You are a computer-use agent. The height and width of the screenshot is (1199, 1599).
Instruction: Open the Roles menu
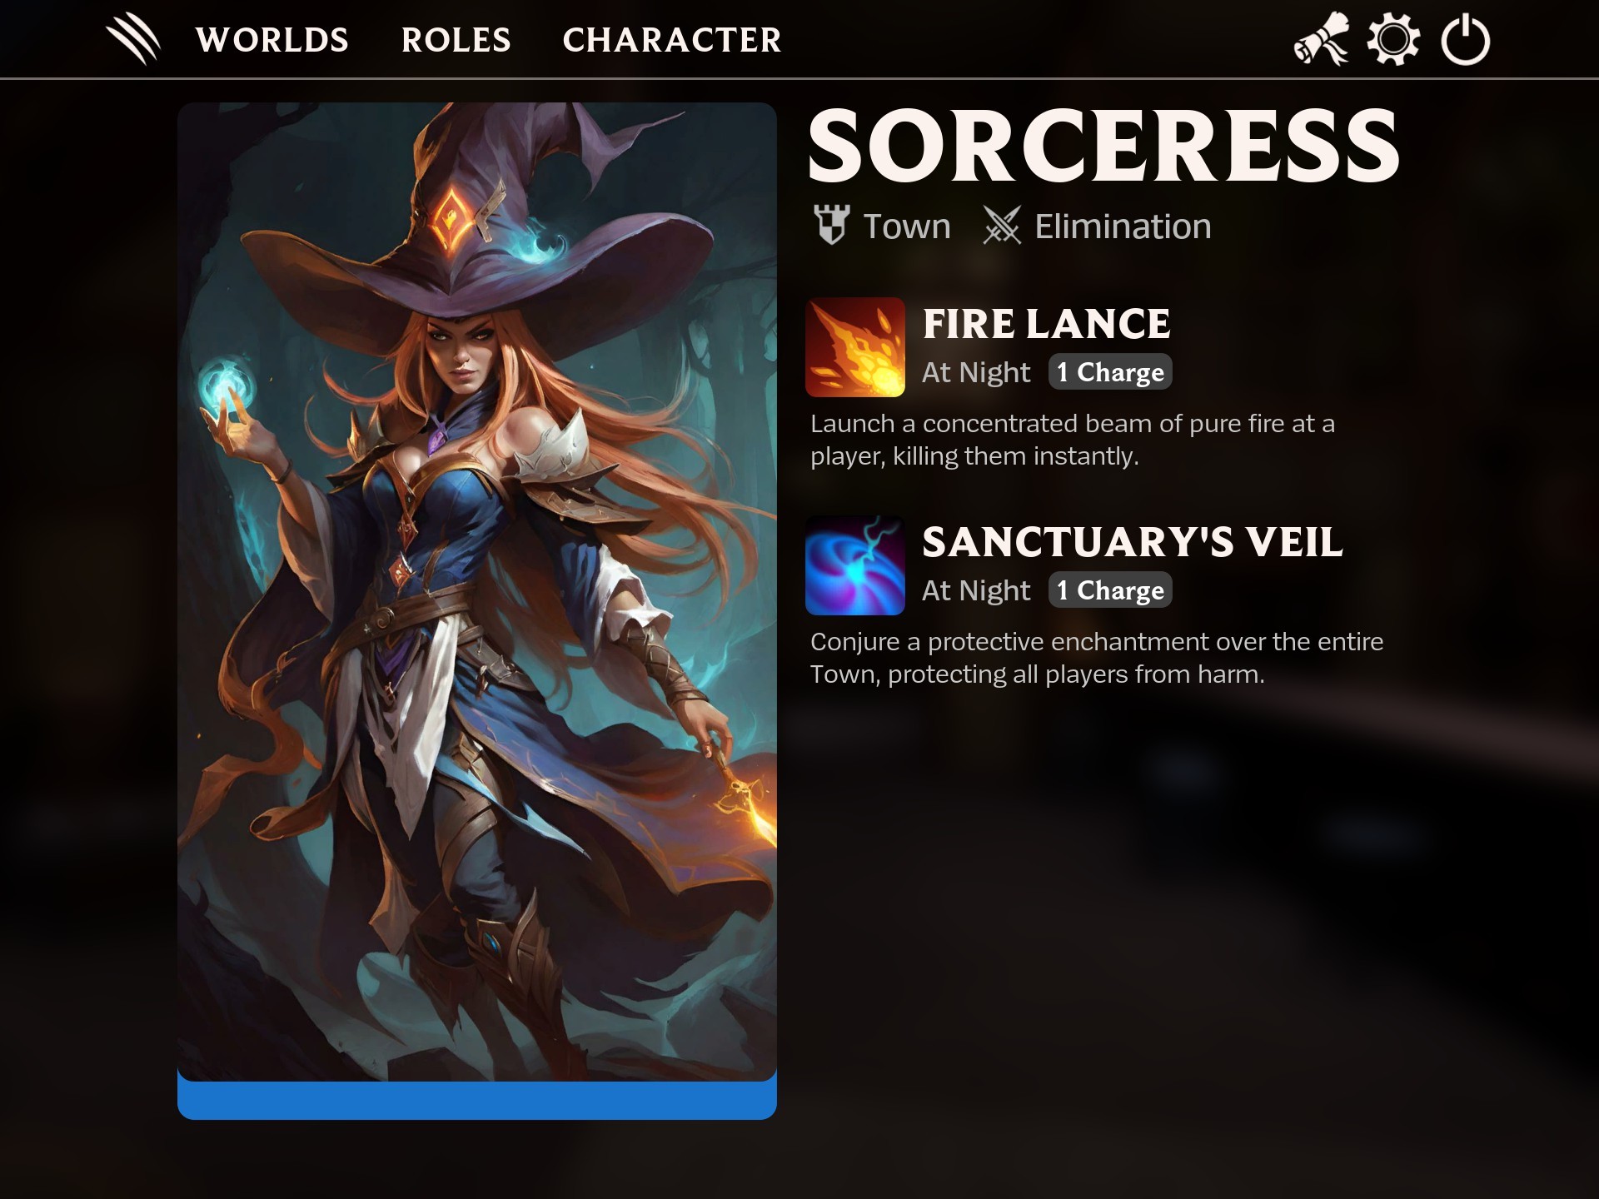point(456,40)
